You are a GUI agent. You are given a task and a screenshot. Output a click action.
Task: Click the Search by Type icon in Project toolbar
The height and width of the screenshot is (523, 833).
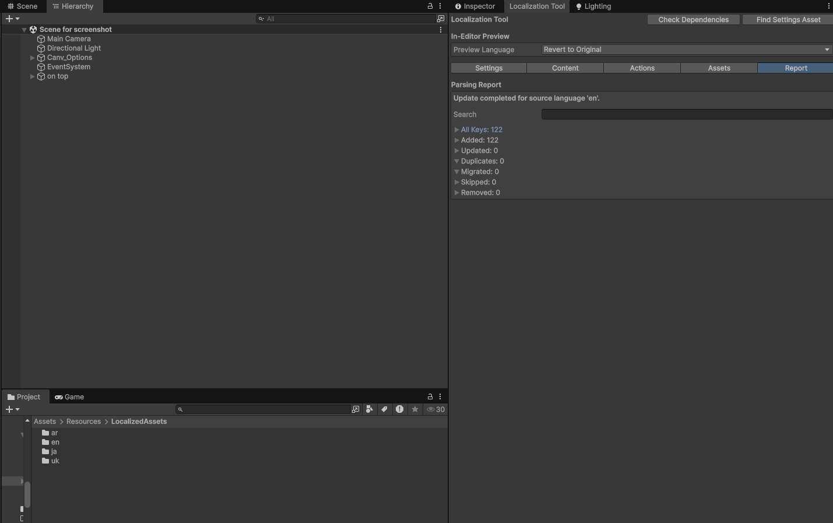pyautogui.click(x=370, y=409)
